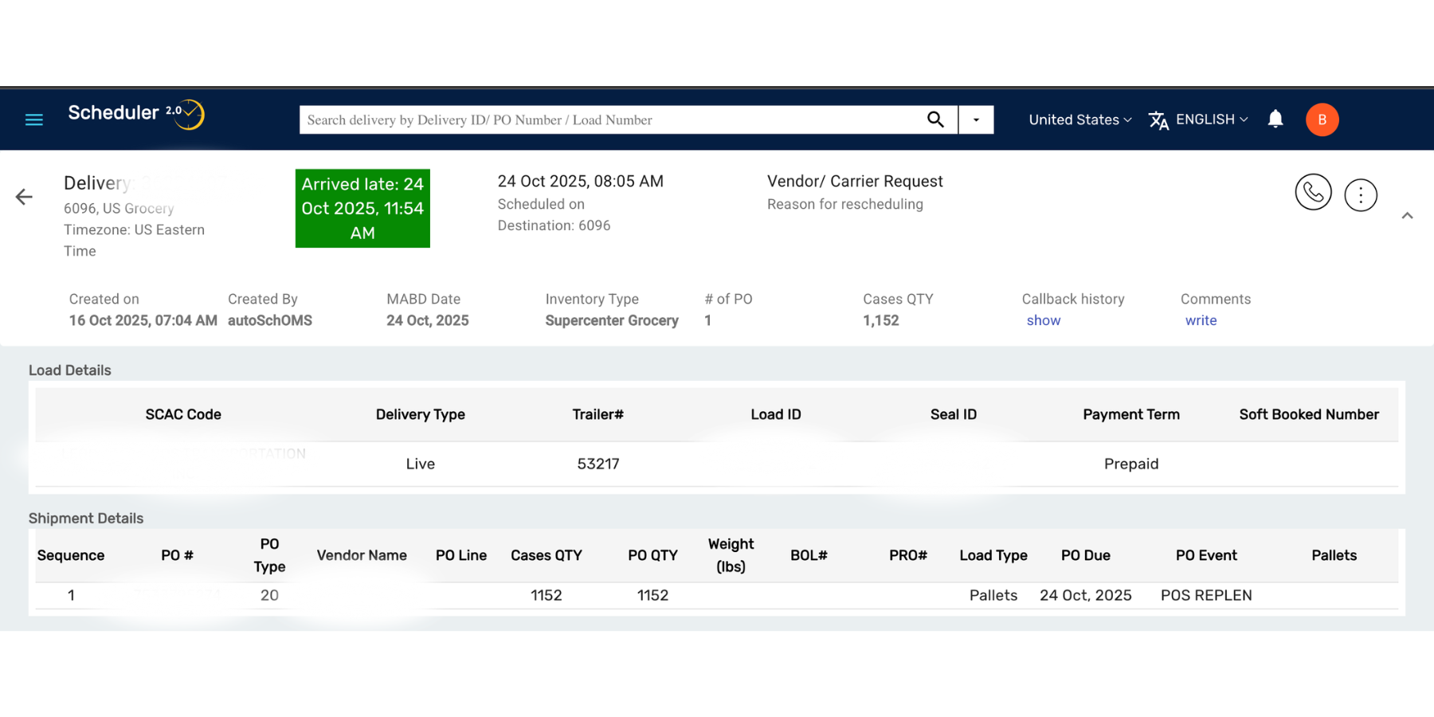Open the language translation icon

point(1159,119)
